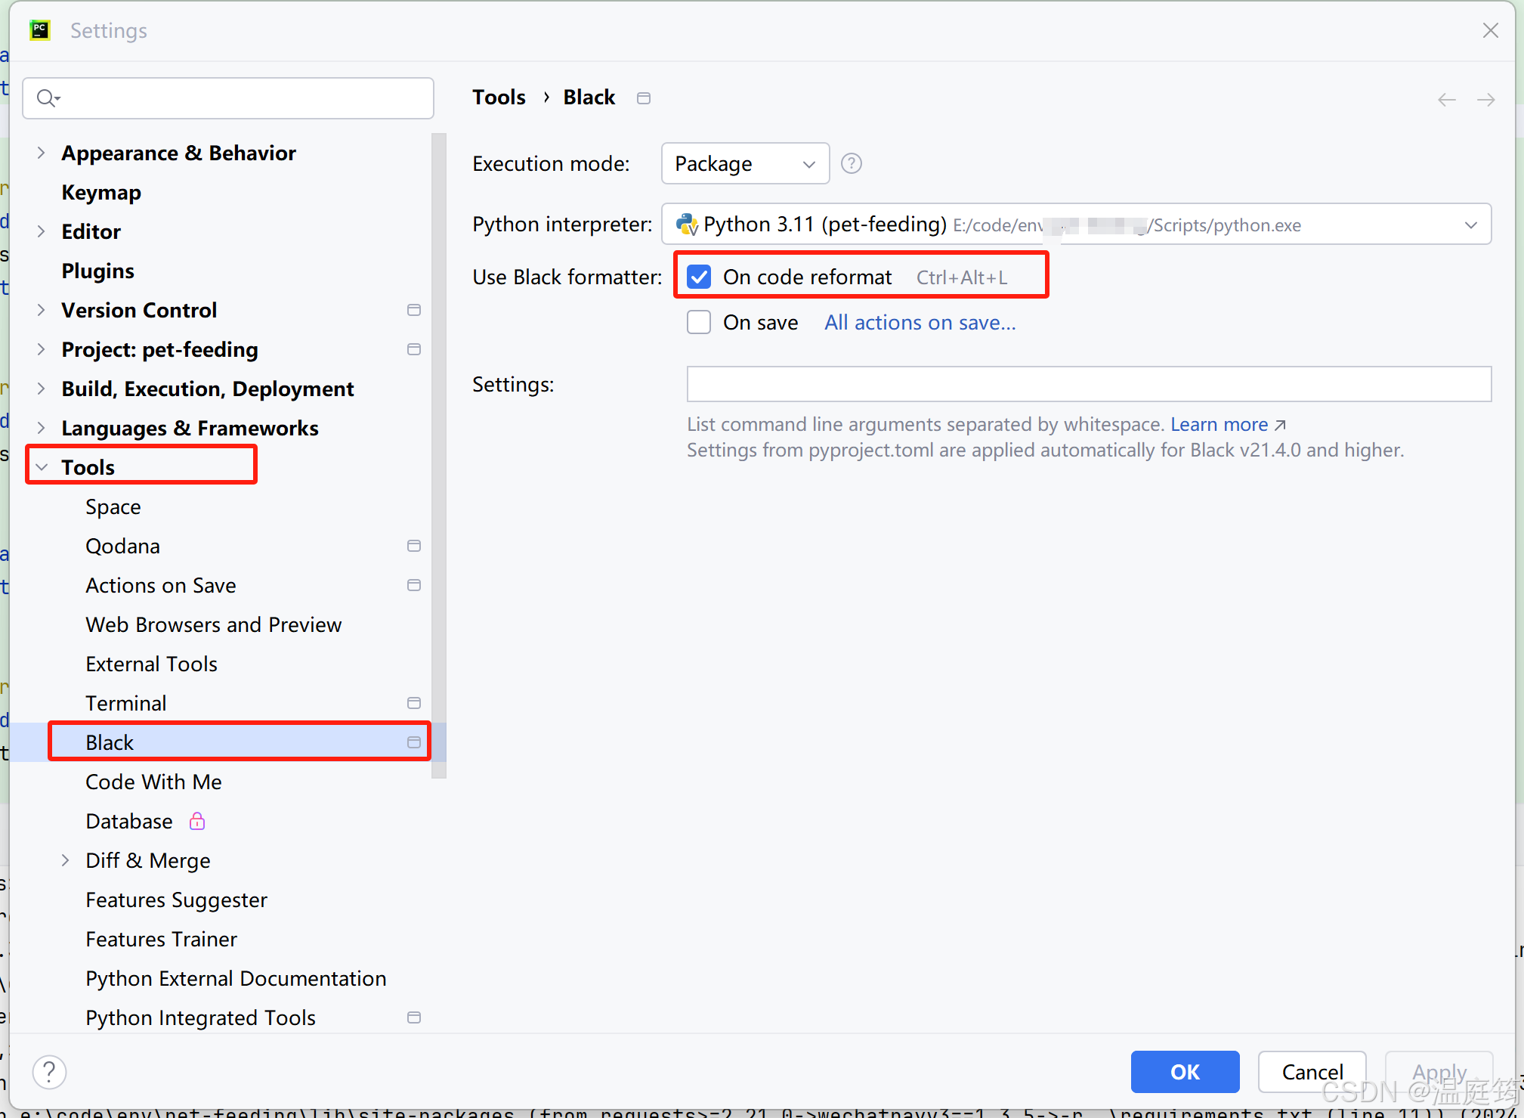The width and height of the screenshot is (1524, 1118).
Task: Click the project-level icon next to Version Control
Action: coord(413,310)
